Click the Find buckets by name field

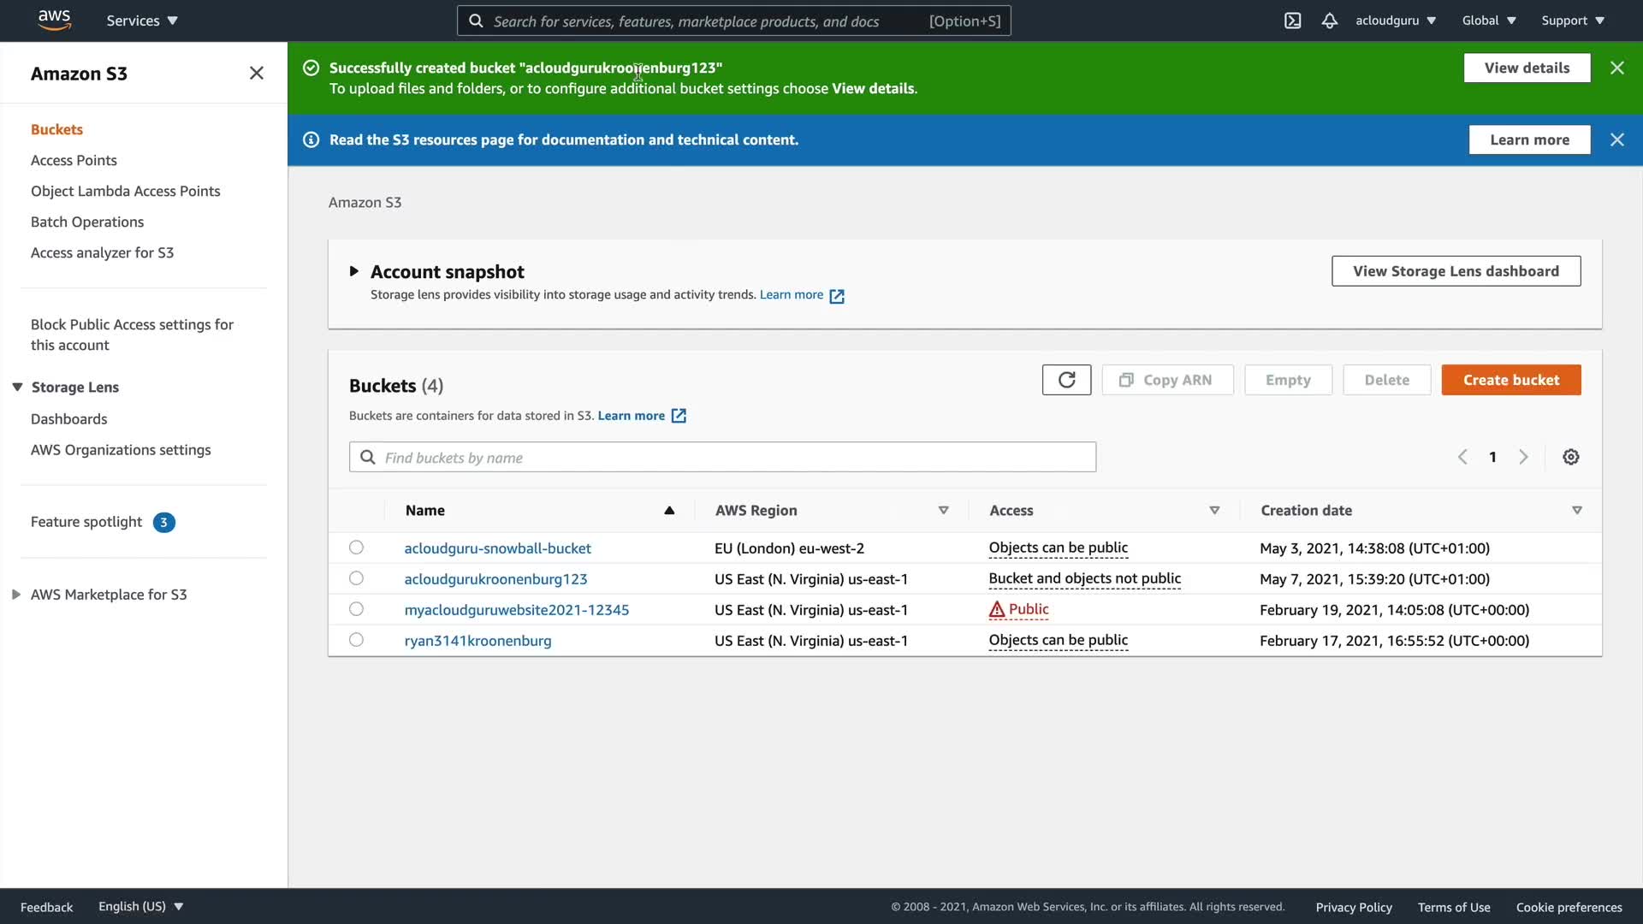pos(722,458)
